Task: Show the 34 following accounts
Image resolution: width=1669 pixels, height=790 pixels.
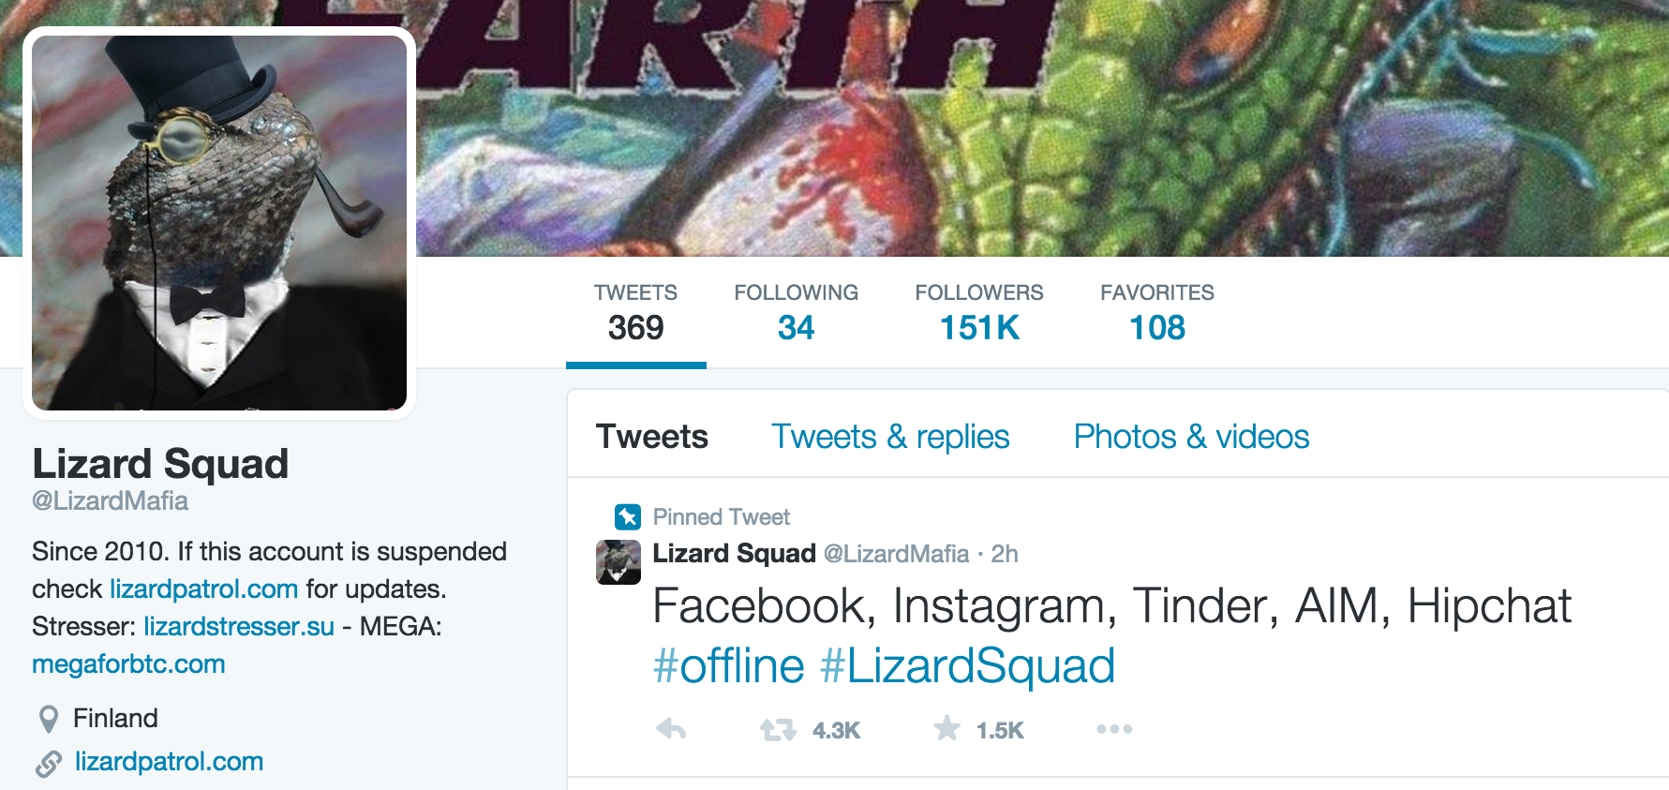Action: pyautogui.click(x=796, y=313)
